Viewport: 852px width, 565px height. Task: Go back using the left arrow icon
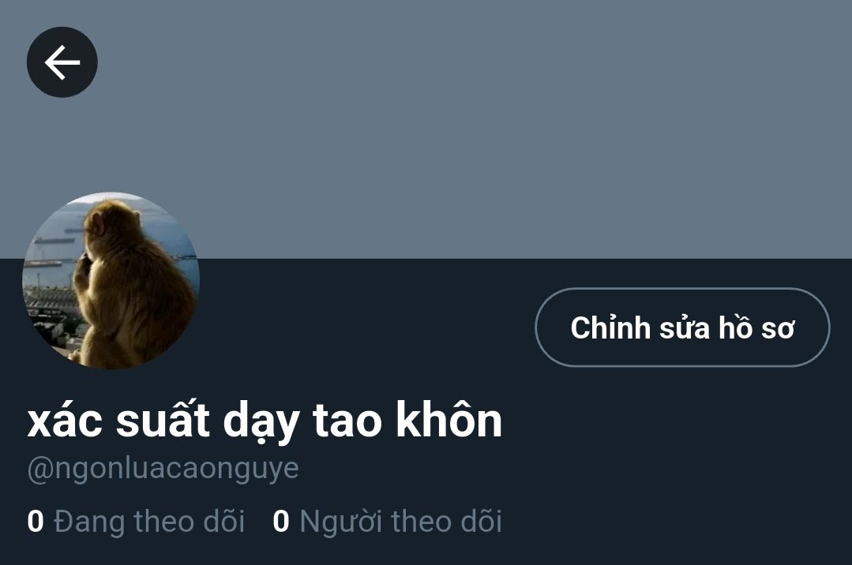tap(62, 62)
